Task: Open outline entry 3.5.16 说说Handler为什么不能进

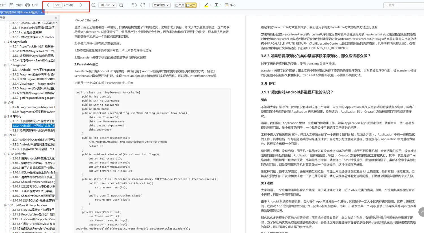Action: 33,23
